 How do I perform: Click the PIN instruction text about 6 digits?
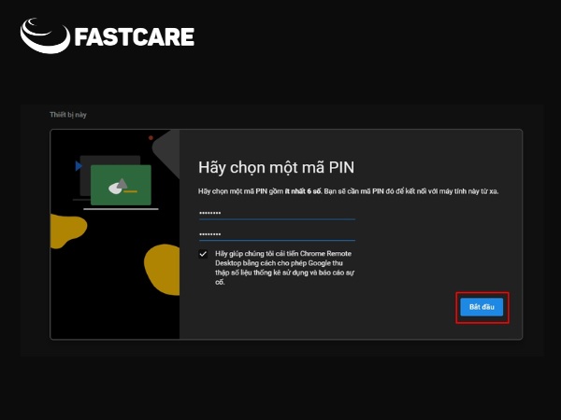click(348, 191)
